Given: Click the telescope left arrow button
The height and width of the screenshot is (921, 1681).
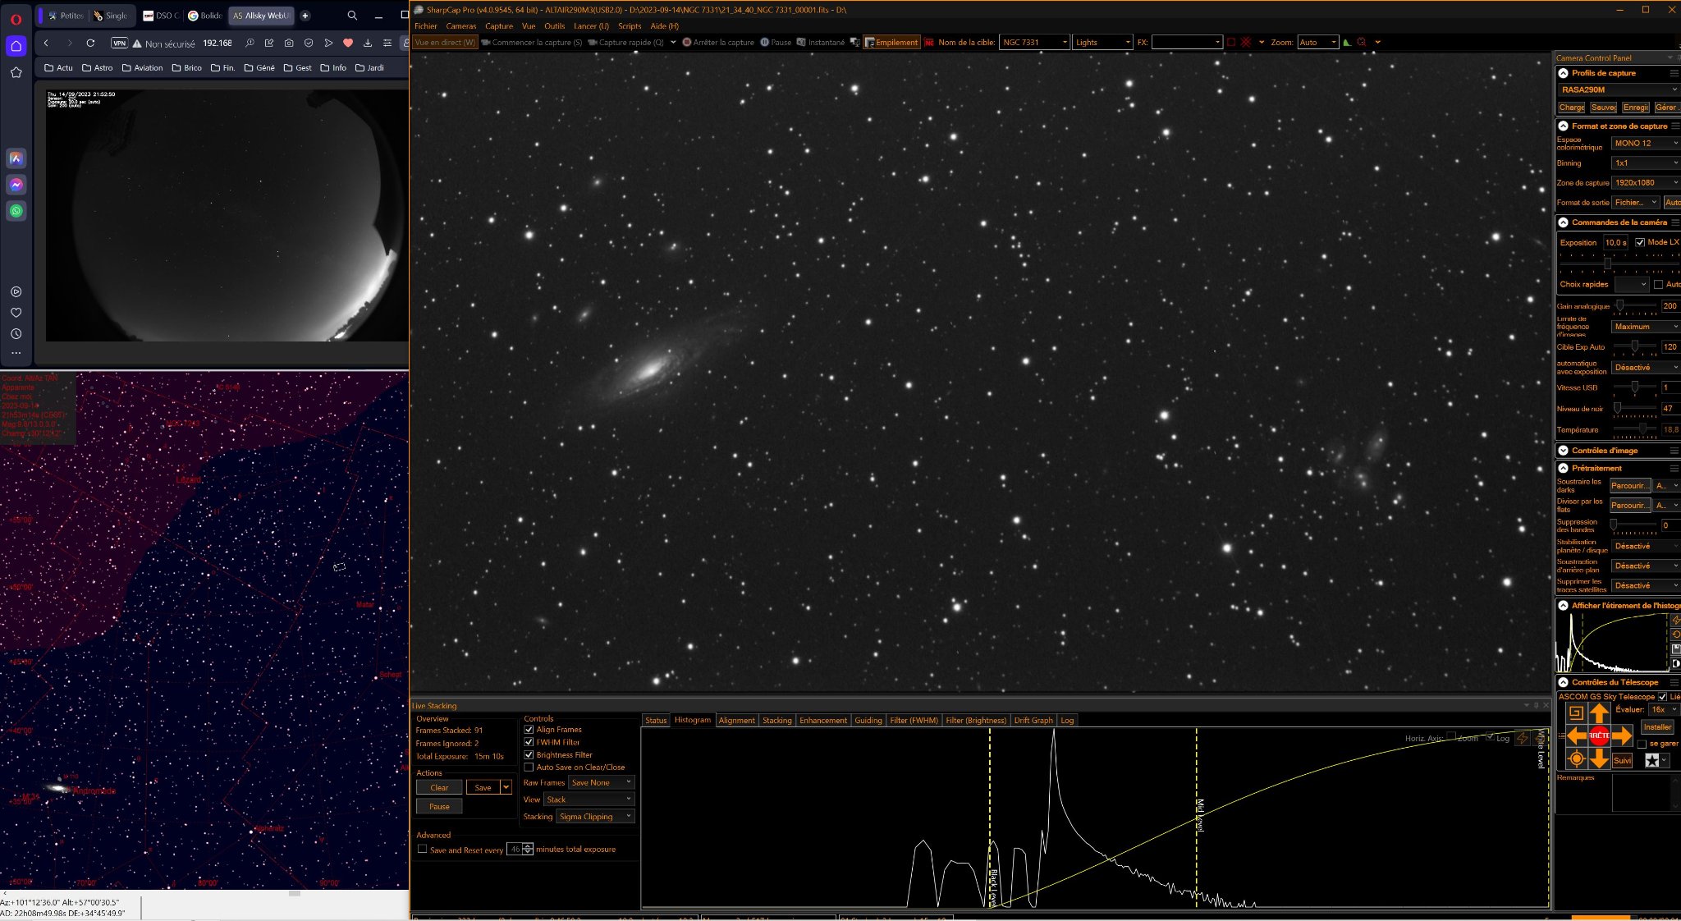Looking at the screenshot, I should pos(1576,736).
